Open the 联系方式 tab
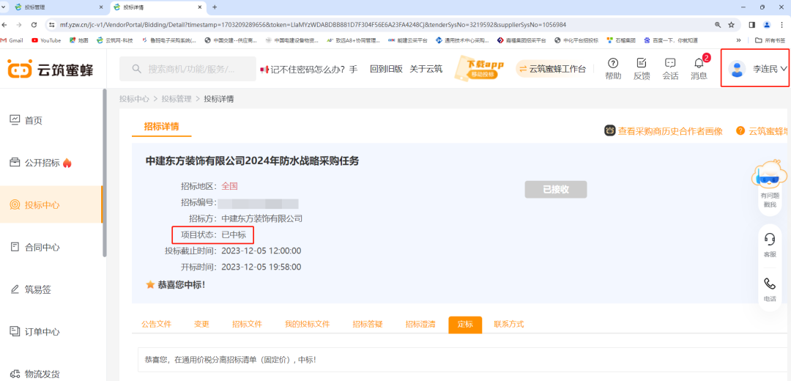This screenshot has height=381, width=791. [x=508, y=325]
